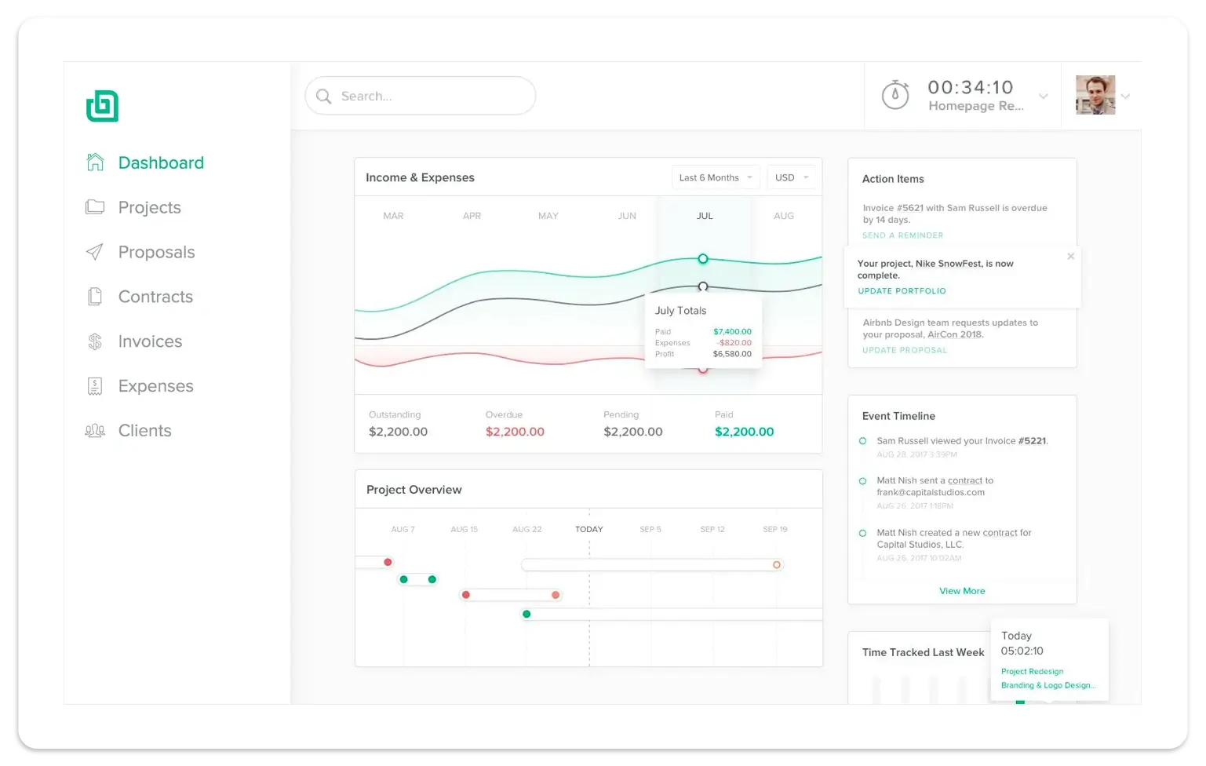Click the search magnifier icon
The height and width of the screenshot is (766, 1206).
click(x=324, y=96)
